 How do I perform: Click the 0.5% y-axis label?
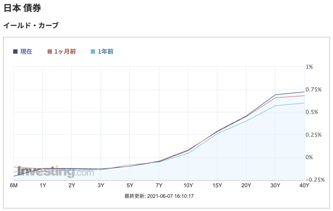(x=312, y=112)
